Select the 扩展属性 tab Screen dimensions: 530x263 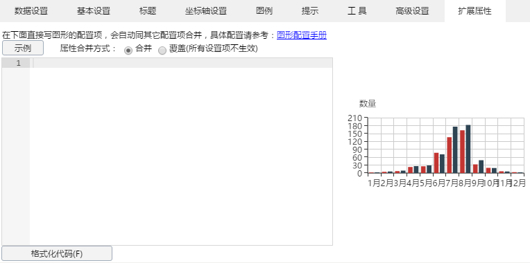point(475,11)
